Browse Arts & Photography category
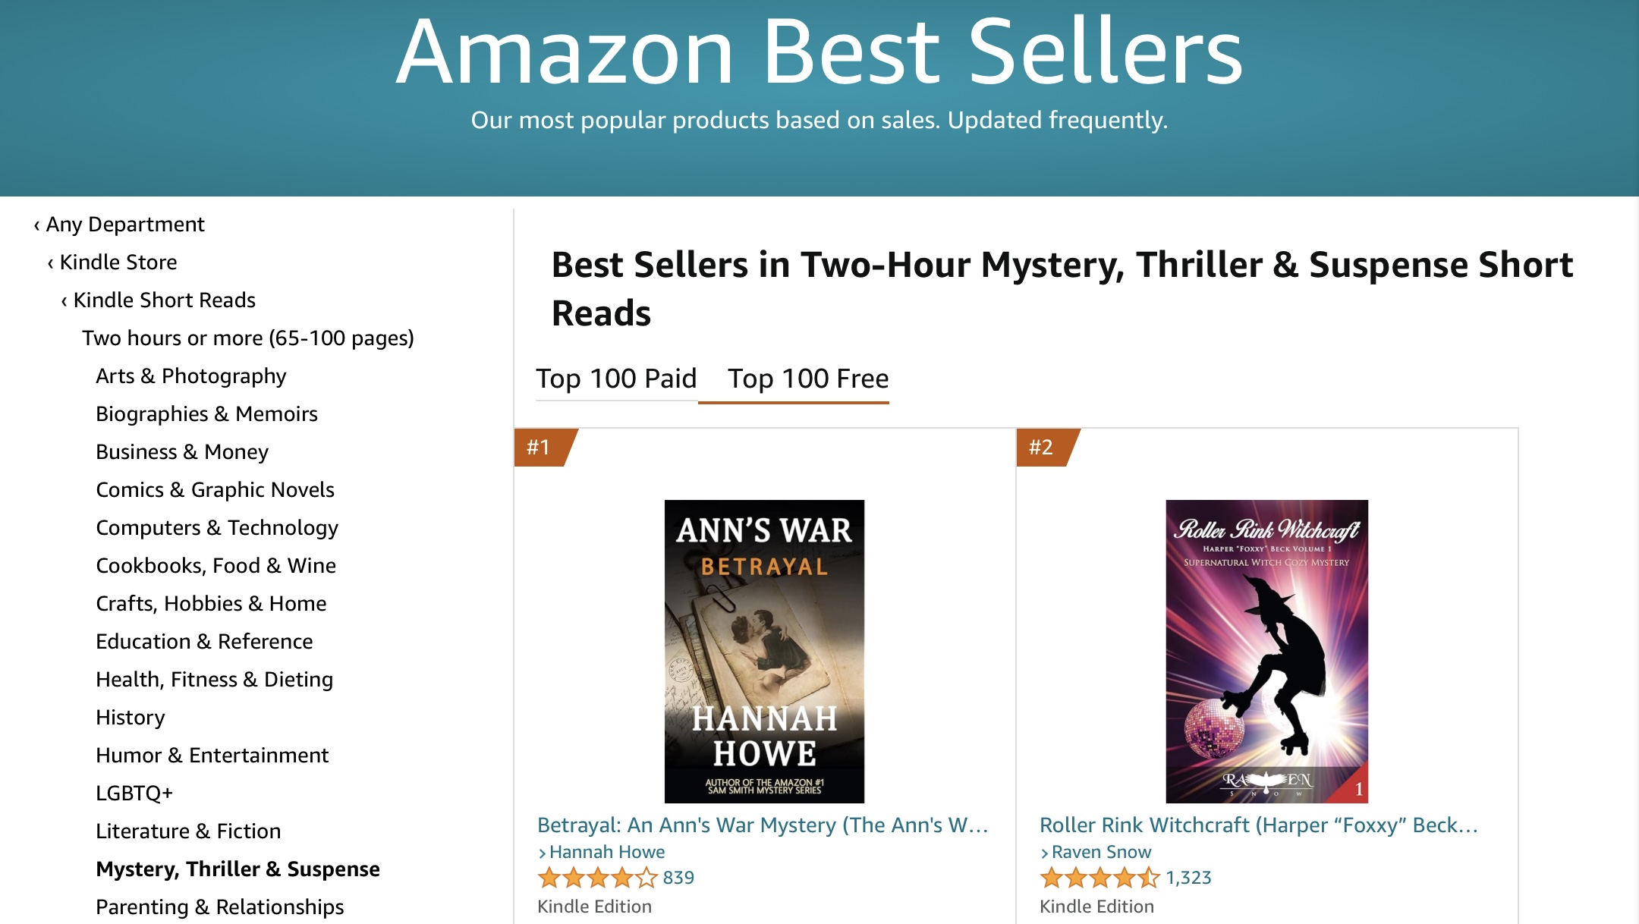Screen dimensions: 1639x924 tap(191, 376)
